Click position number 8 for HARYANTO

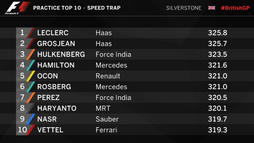[22, 108]
